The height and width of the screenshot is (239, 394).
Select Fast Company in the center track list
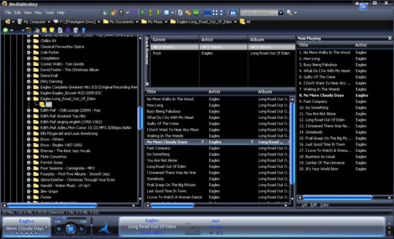coord(159,148)
